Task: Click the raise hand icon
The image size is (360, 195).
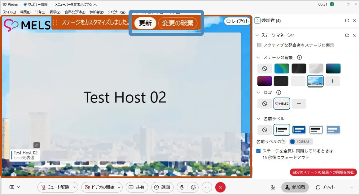Action: pos(182,187)
